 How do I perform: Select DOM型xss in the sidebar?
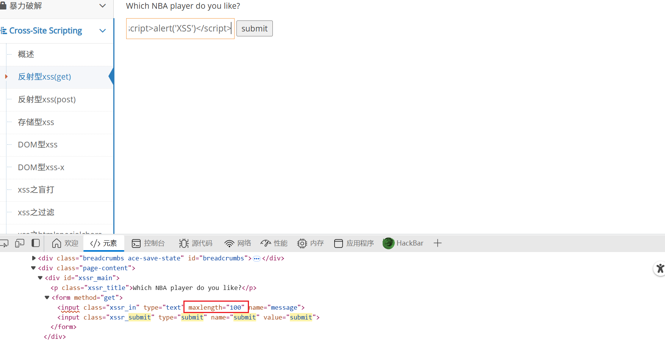click(x=38, y=145)
